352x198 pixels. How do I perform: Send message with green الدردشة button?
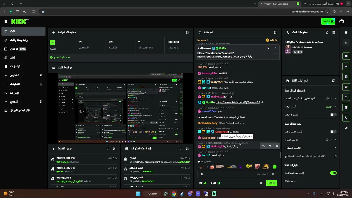tap(272, 183)
